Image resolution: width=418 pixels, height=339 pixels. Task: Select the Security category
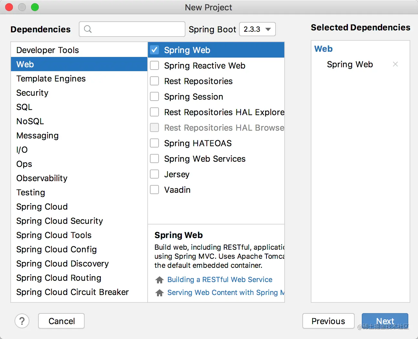(32, 93)
